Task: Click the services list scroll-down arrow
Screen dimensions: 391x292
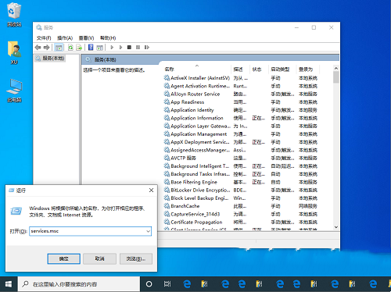Action: (336, 227)
